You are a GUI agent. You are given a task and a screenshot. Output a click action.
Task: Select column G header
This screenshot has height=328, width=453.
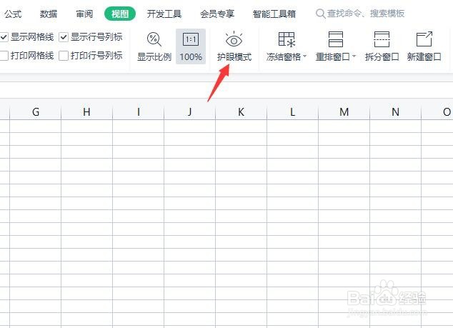(36, 111)
